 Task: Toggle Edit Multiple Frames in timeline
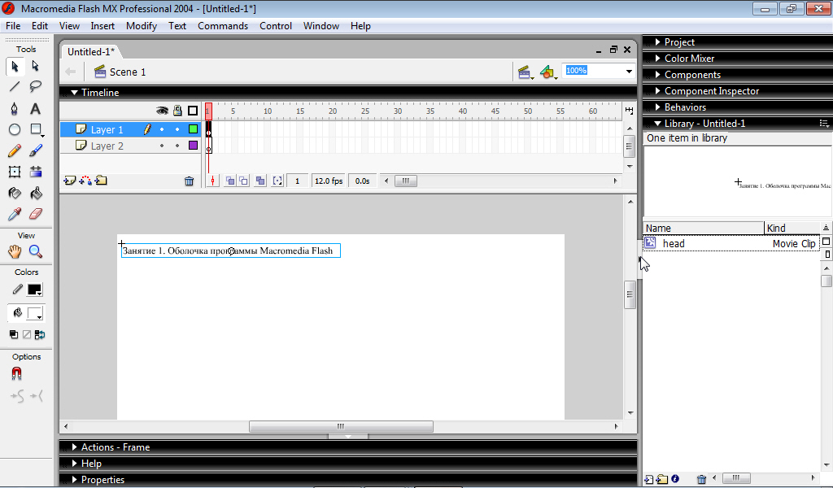(260, 181)
